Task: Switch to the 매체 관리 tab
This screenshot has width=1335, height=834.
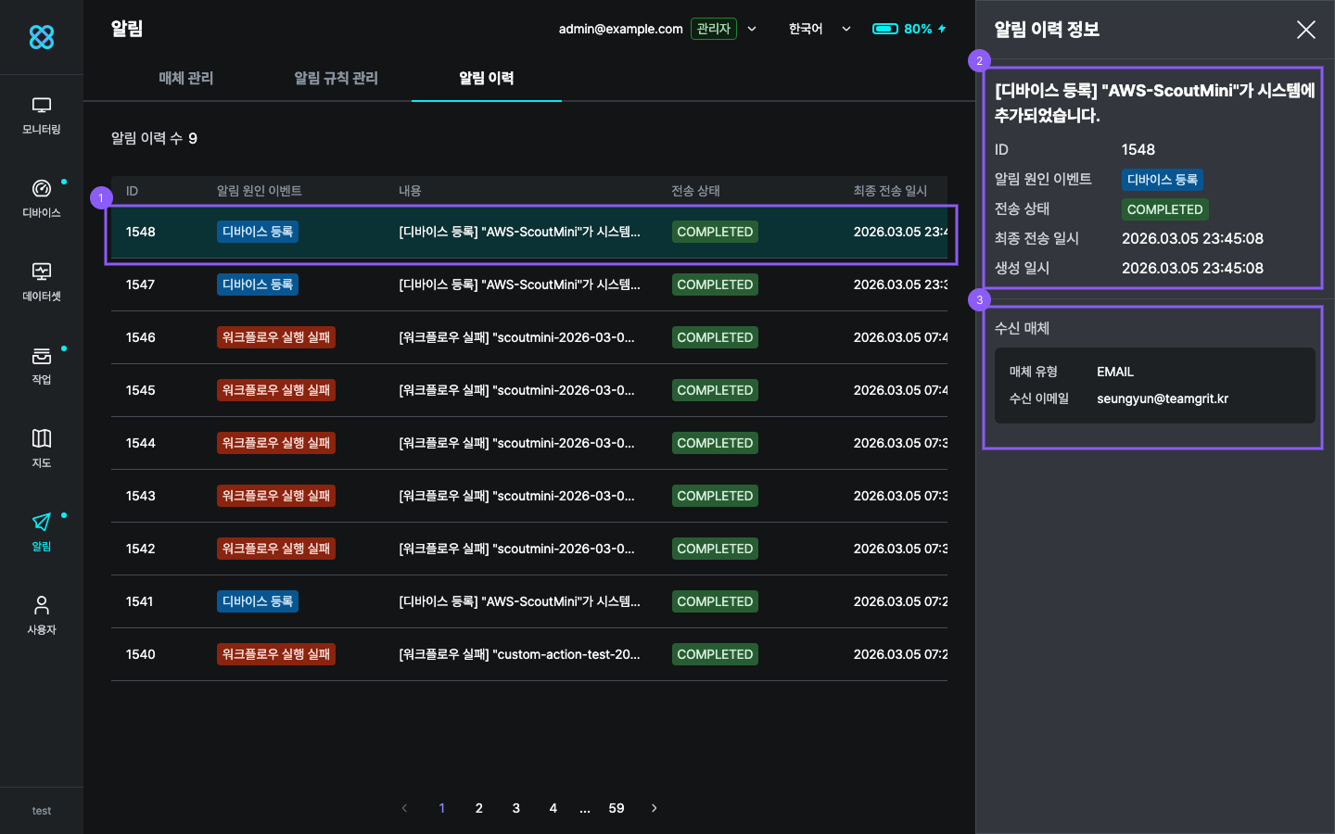Action: pyautogui.click(x=186, y=78)
